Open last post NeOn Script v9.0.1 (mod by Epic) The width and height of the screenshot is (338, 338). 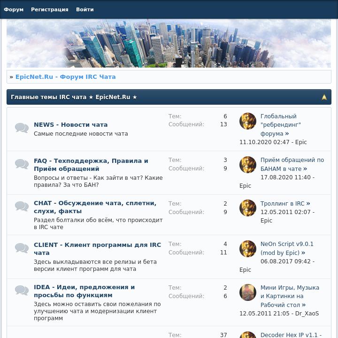point(287,248)
